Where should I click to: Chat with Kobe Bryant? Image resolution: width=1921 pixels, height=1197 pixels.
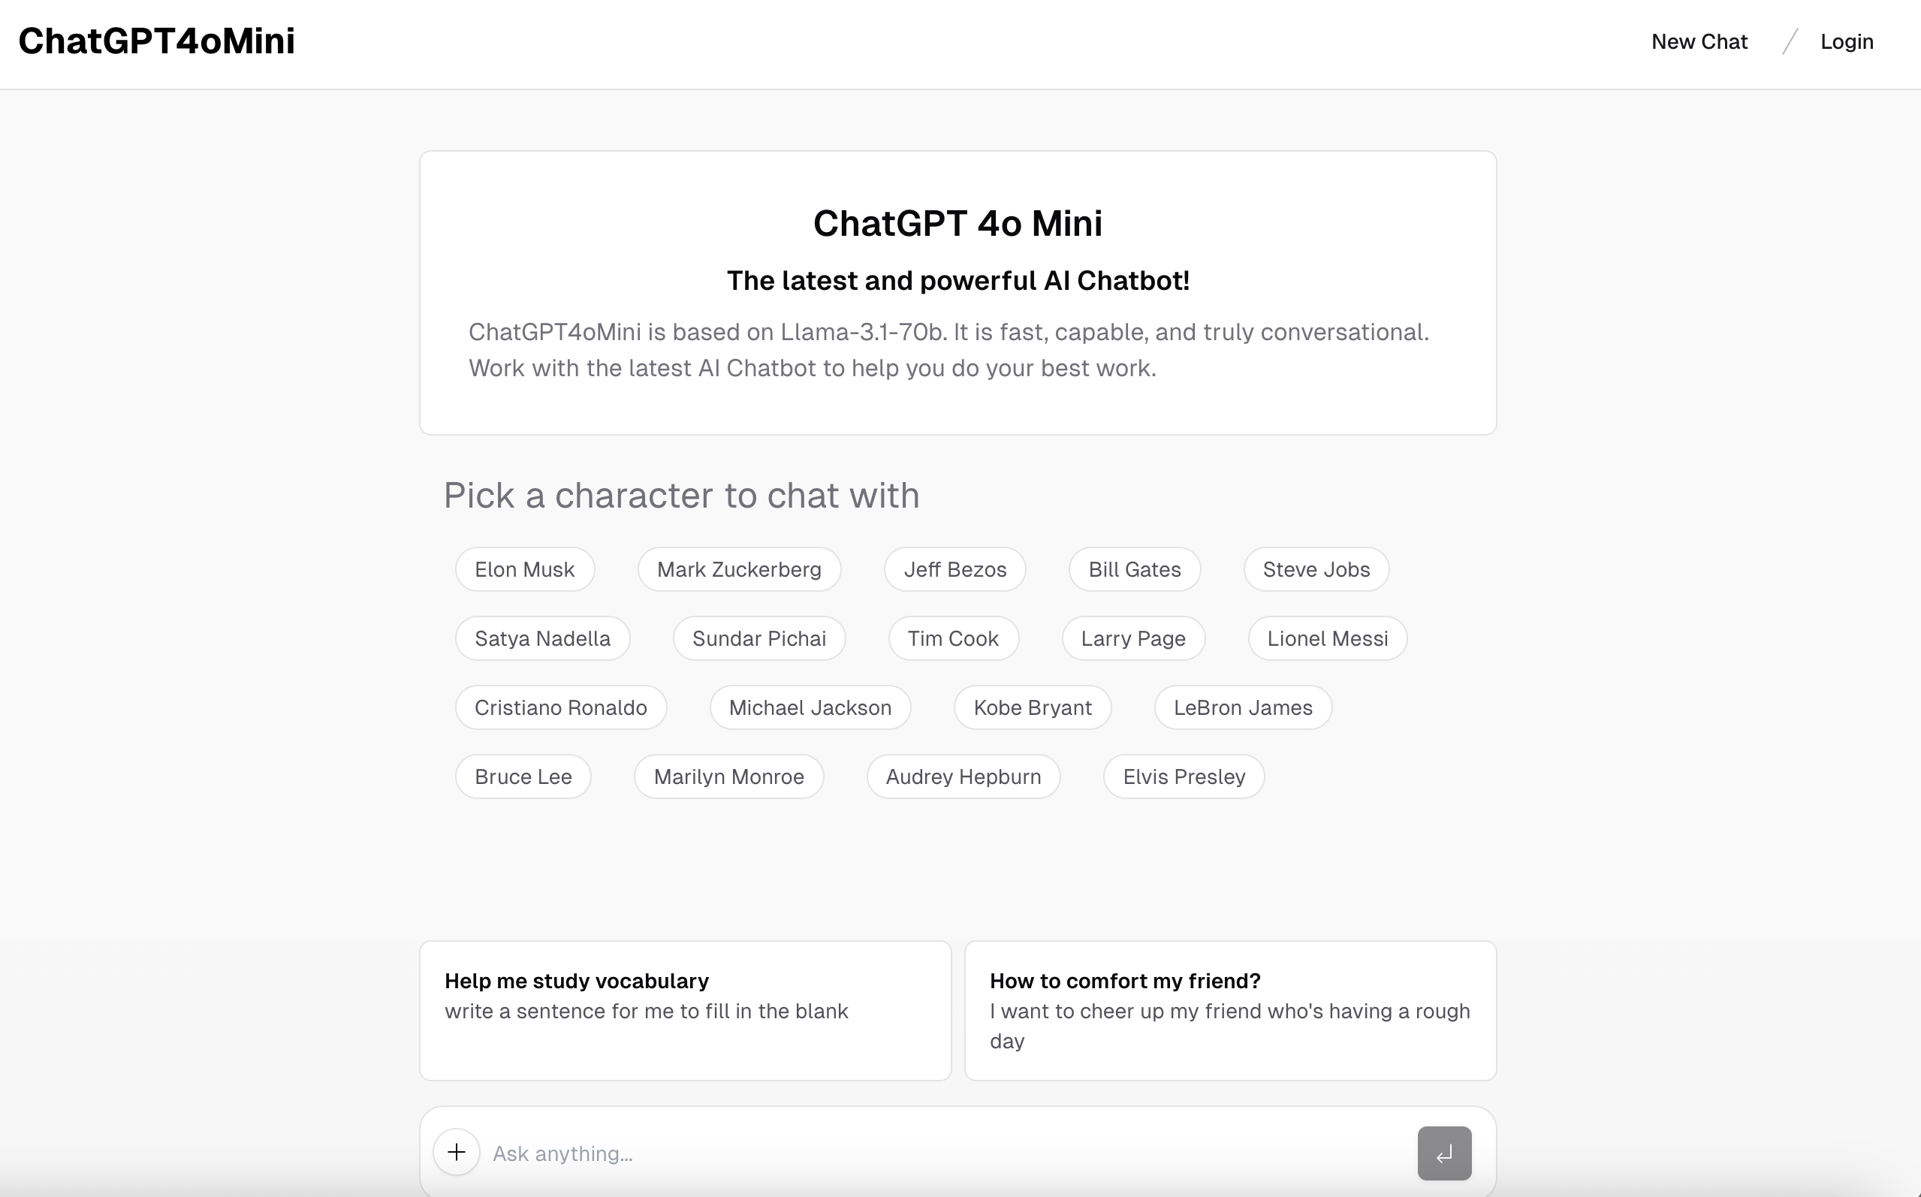tap(1032, 707)
